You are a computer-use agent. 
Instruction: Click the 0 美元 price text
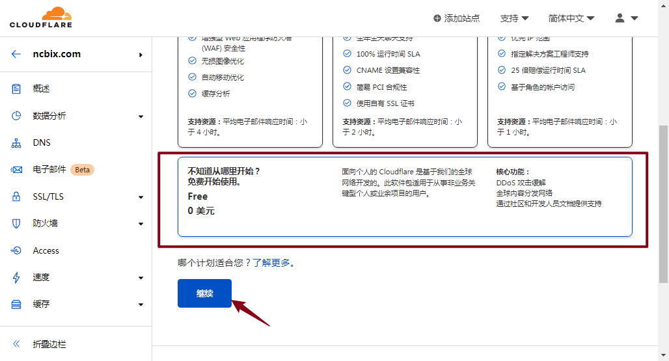[x=201, y=211]
